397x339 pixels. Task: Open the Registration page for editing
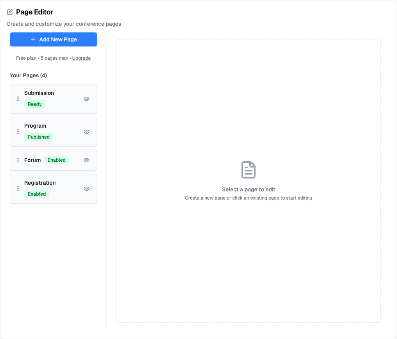[x=40, y=183]
